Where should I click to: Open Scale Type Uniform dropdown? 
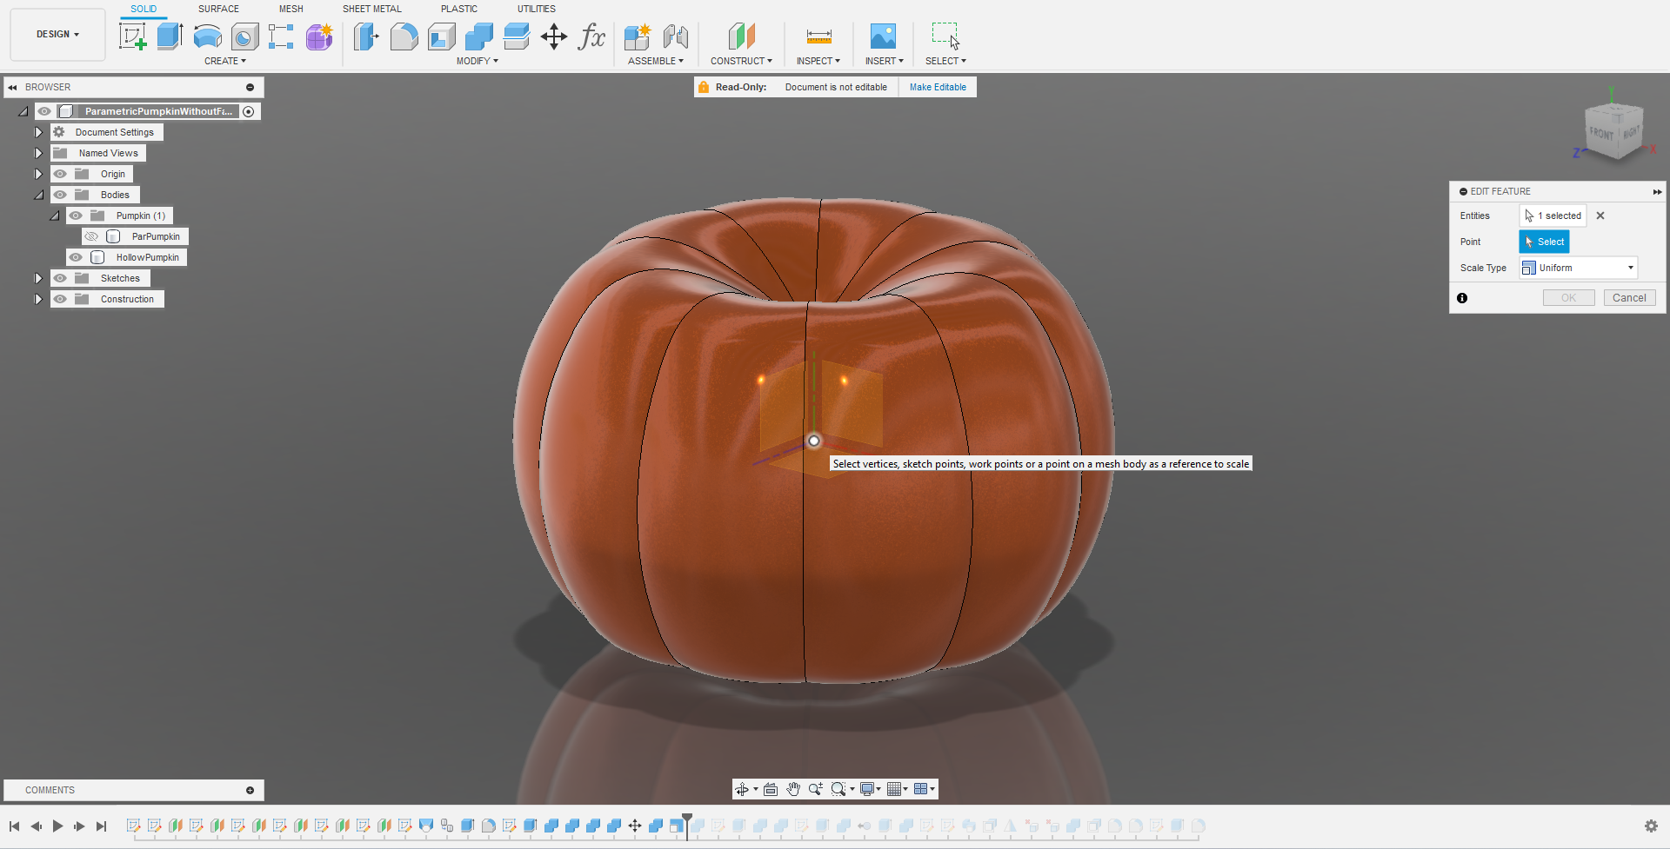pyautogui.click(x=1579, y=268)
